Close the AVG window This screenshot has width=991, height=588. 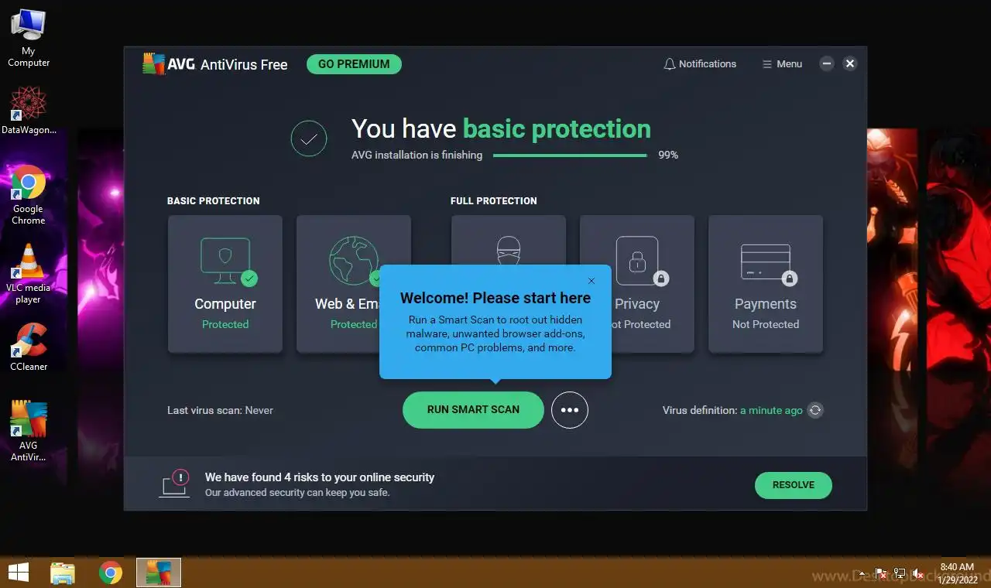[850, 63]
